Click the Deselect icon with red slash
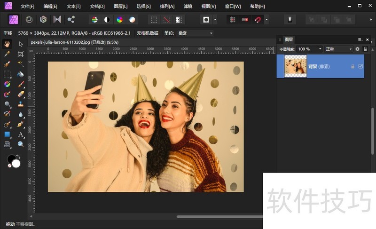This screenshot has height=229, width=376. pyautogui.click(x=166, y=20)
